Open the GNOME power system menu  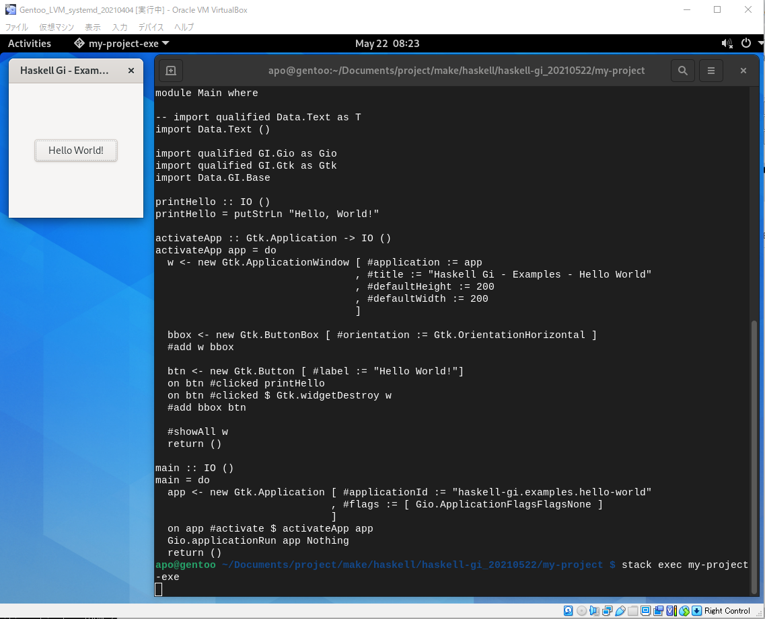746,44
